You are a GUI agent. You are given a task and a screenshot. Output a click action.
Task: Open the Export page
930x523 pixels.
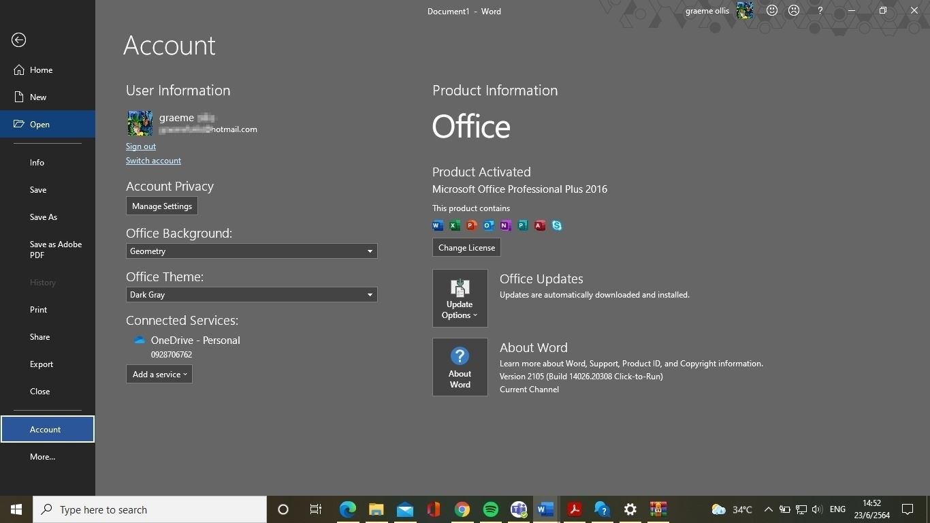pos(48,364)
